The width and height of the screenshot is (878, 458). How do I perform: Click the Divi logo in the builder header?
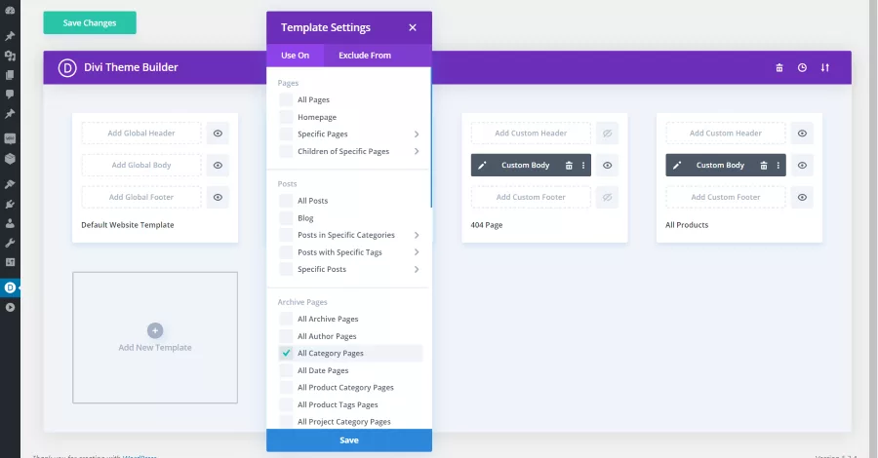67,67
